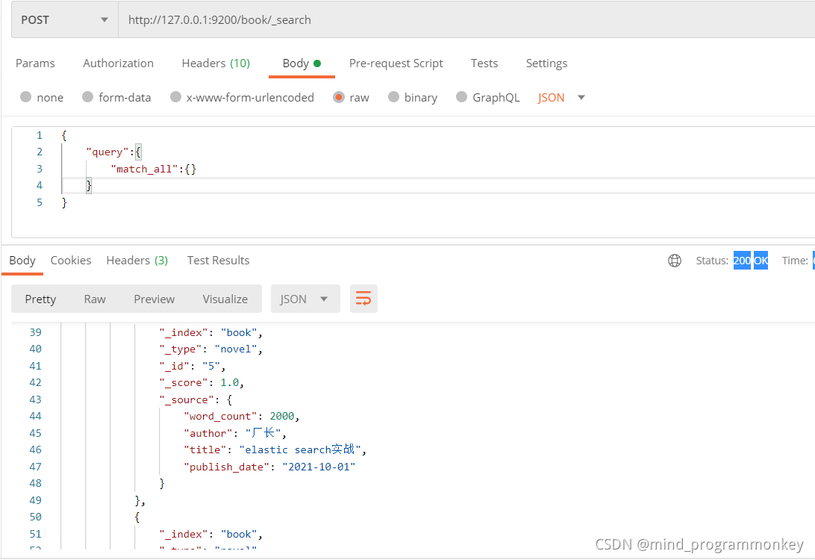Click the "_index": "book" line 39
815x560 pixels.
coord(210,332)
